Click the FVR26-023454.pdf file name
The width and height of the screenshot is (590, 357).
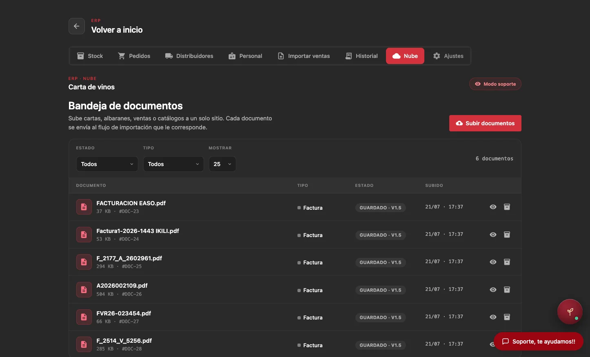click(x=124, y=313)
